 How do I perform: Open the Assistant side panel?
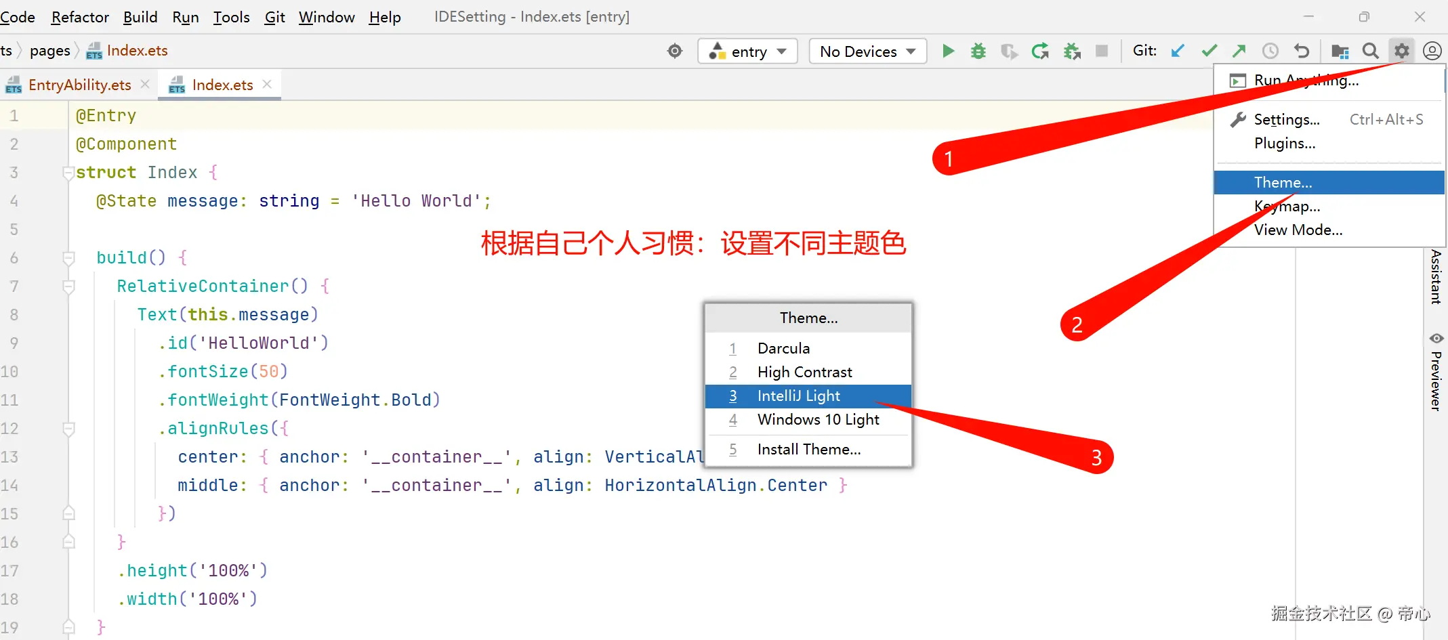tap(1436, 276)
